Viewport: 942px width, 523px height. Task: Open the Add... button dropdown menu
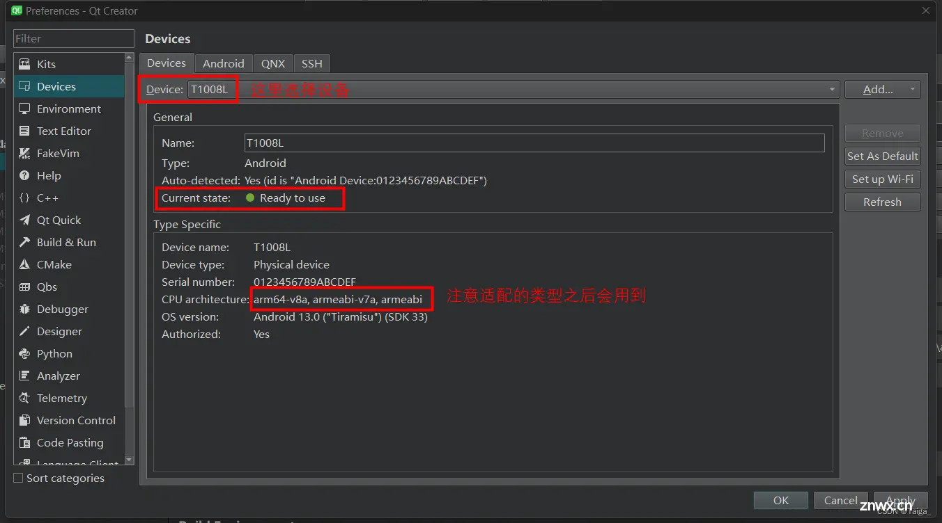912,89
